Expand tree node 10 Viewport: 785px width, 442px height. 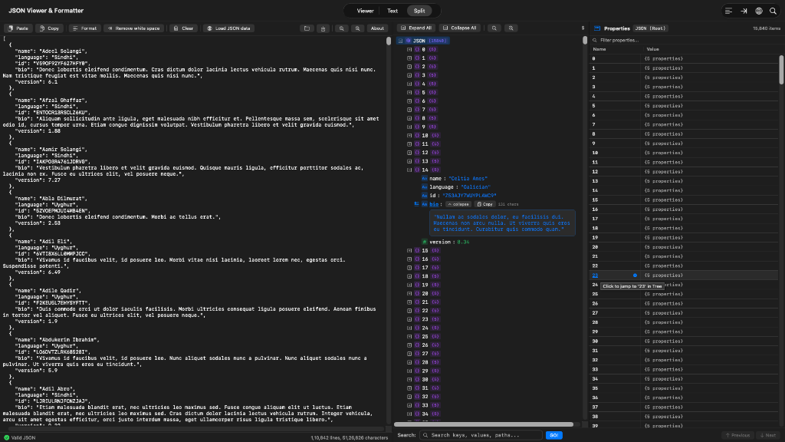pyautogui.click(x=409, y=135)
